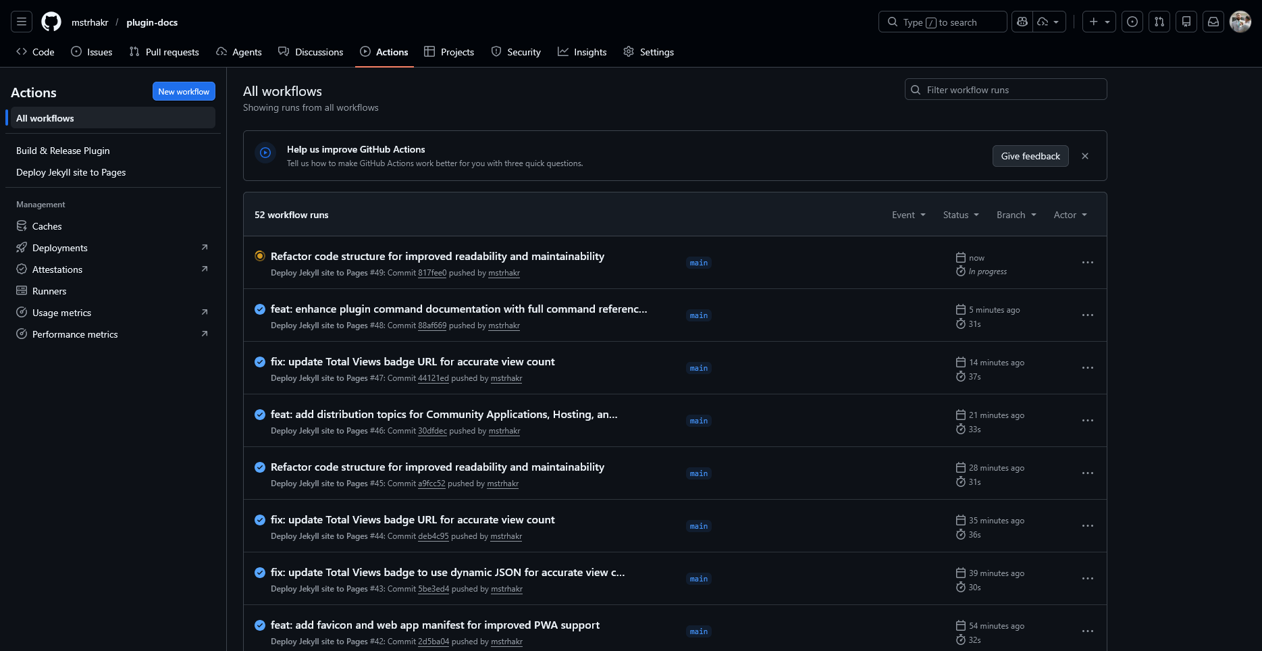Click the Filter workflow runs field
The height and width of the screenshot is (651, 1262).
click(x=1005, y=89)
